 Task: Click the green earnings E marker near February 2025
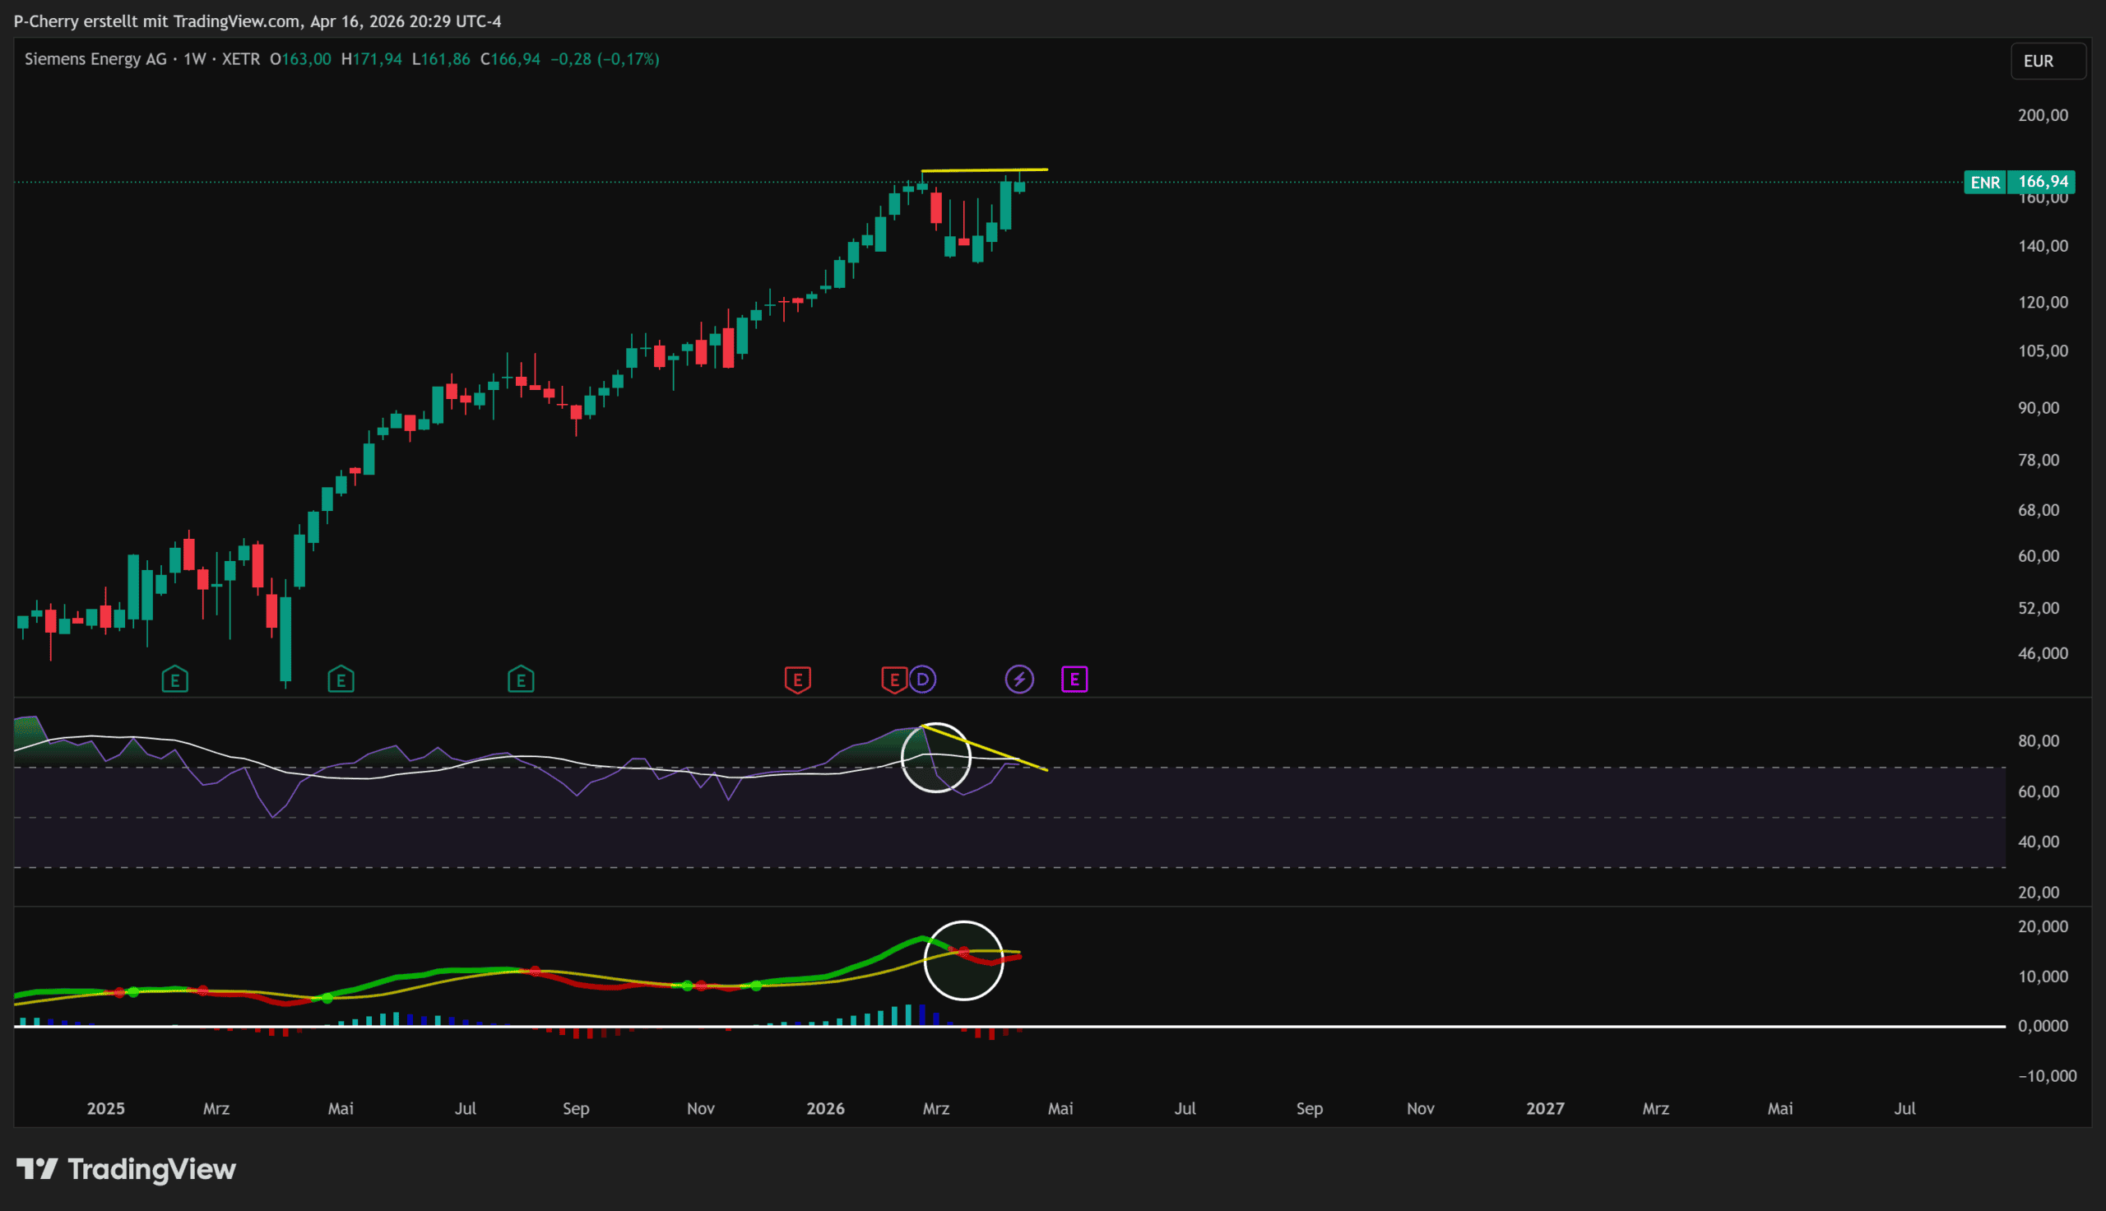point(174,680)
